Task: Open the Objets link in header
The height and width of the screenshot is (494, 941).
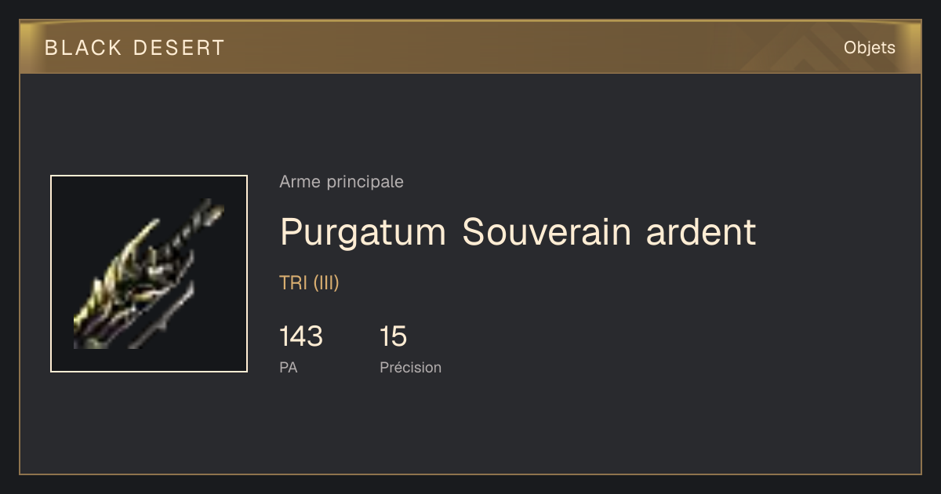Action: [869, 48]
